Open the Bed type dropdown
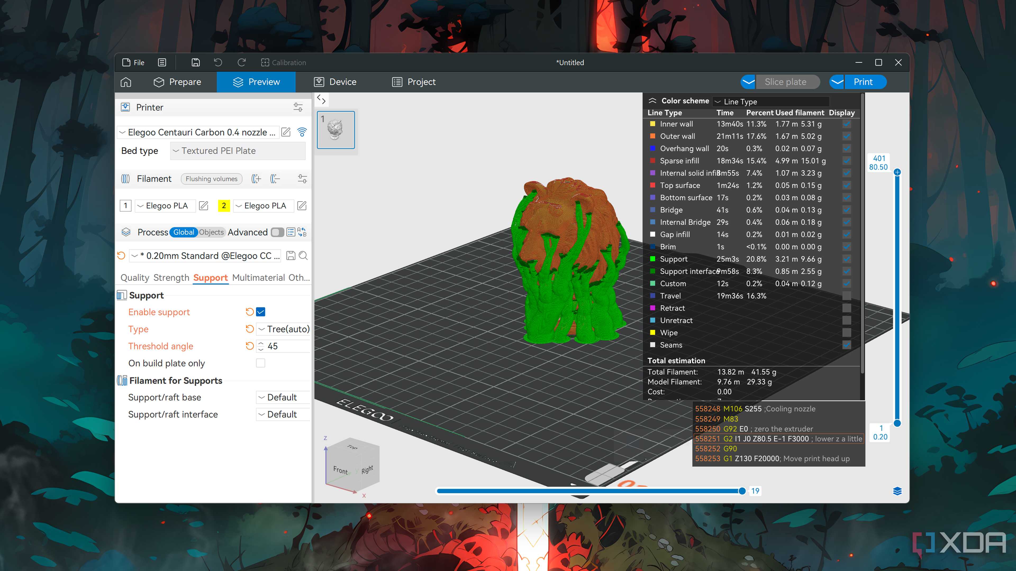The width and height of the screenshot is (1016, 571). pos(238,151)
